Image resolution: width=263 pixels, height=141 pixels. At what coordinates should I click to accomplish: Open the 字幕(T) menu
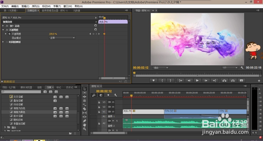[57, 6]
